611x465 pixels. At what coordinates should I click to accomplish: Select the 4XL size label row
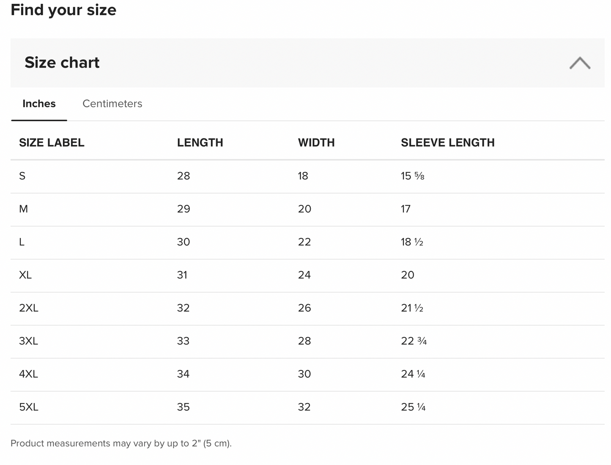pyautogui.click(x=29, y=374)
